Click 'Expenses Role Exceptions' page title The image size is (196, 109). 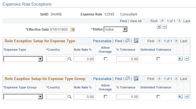27,4
